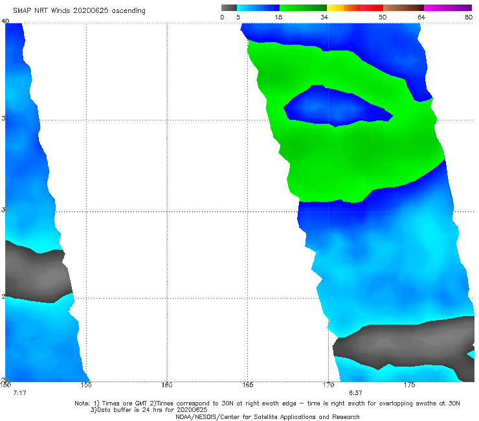Screen dimensions: 479x421
Task: Select the green segment of the wind colorbar
Action: click(x=303, y=8)
